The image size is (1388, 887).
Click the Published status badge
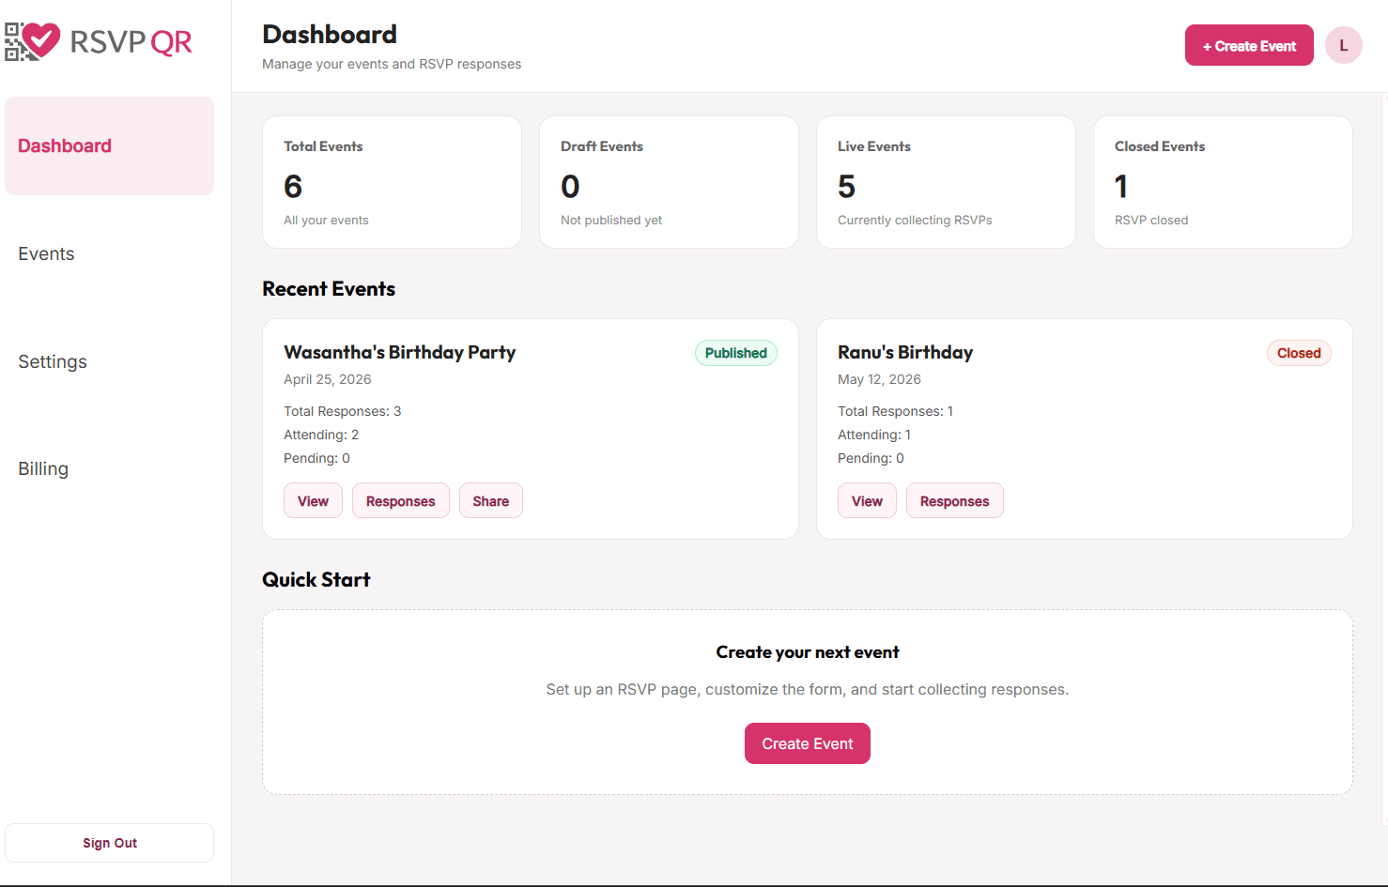pos(735,352)
